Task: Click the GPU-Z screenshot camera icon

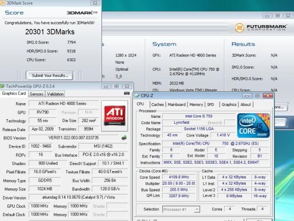Action: point(127,94)
